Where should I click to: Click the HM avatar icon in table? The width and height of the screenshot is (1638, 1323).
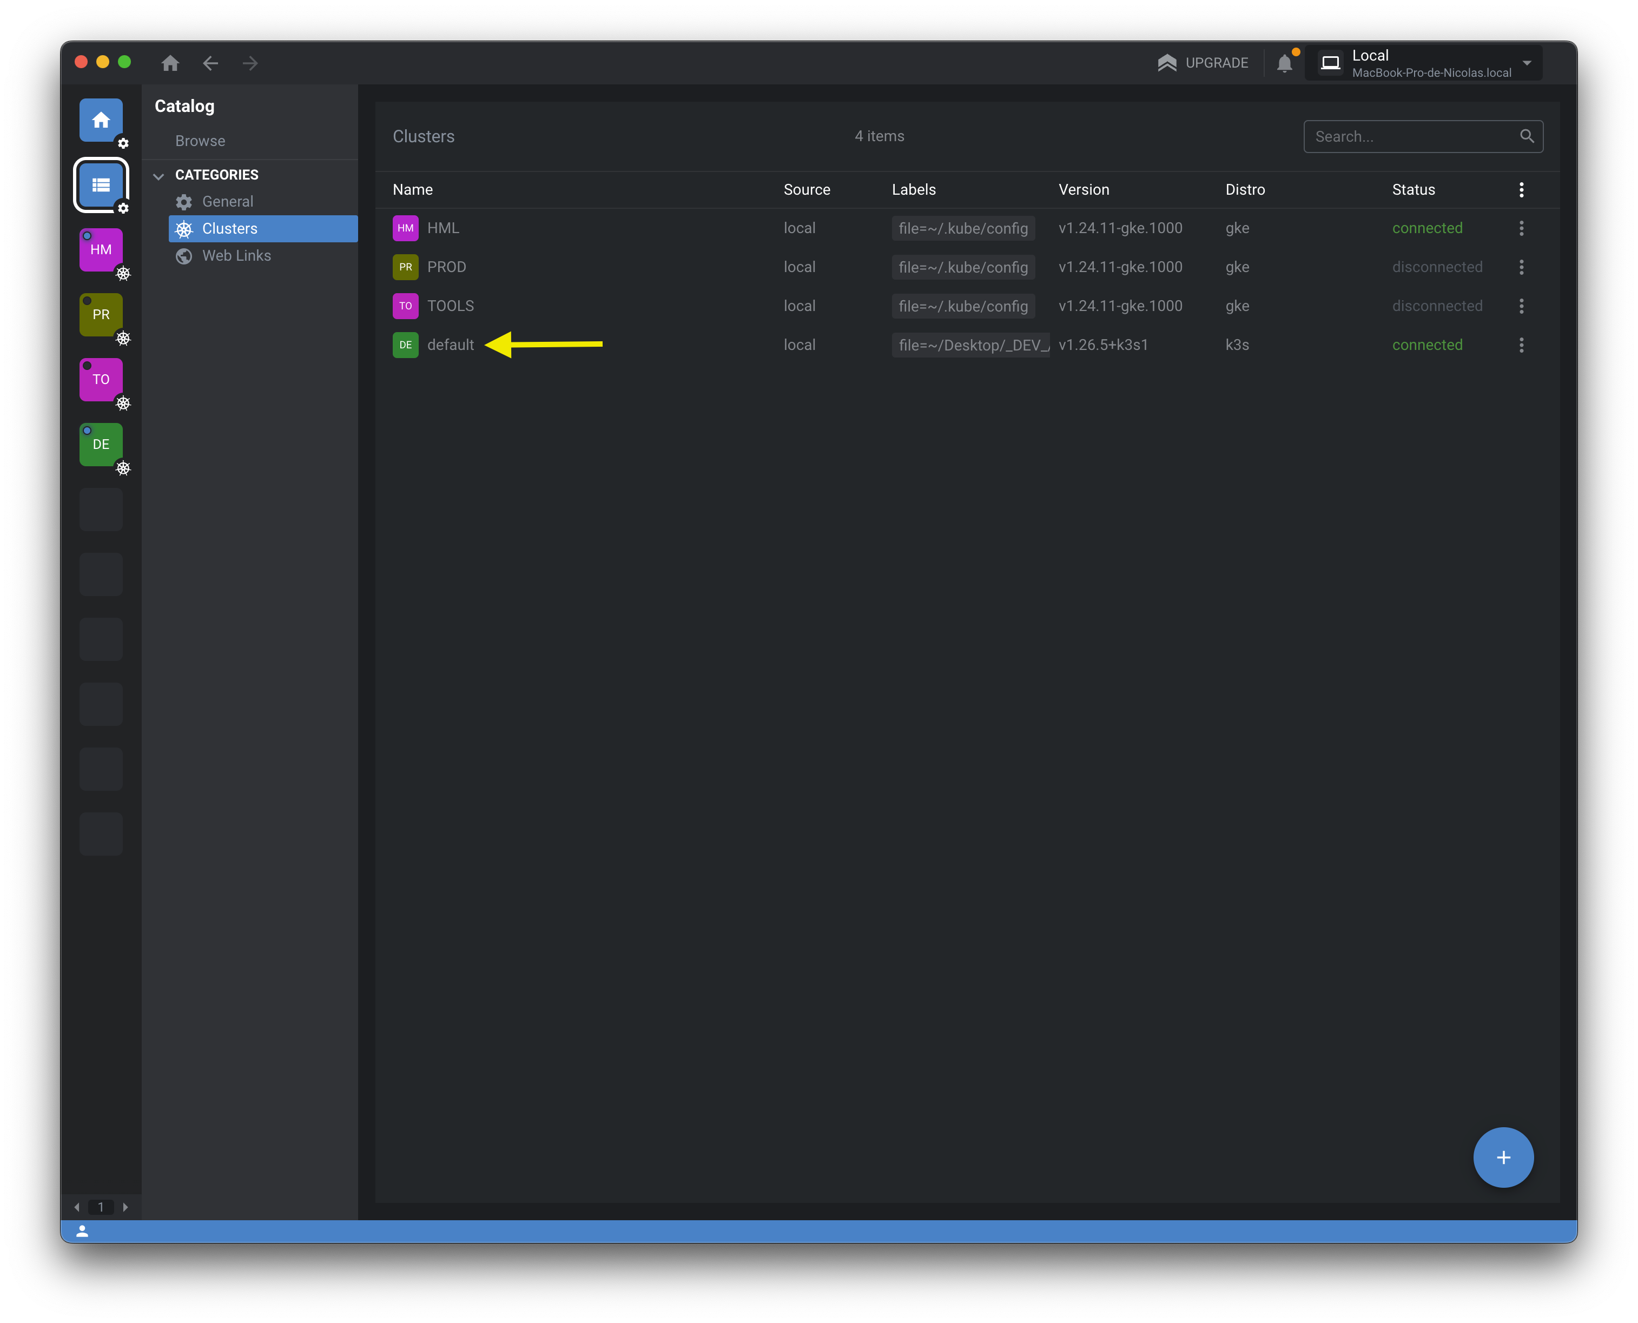tap(406, 228)
